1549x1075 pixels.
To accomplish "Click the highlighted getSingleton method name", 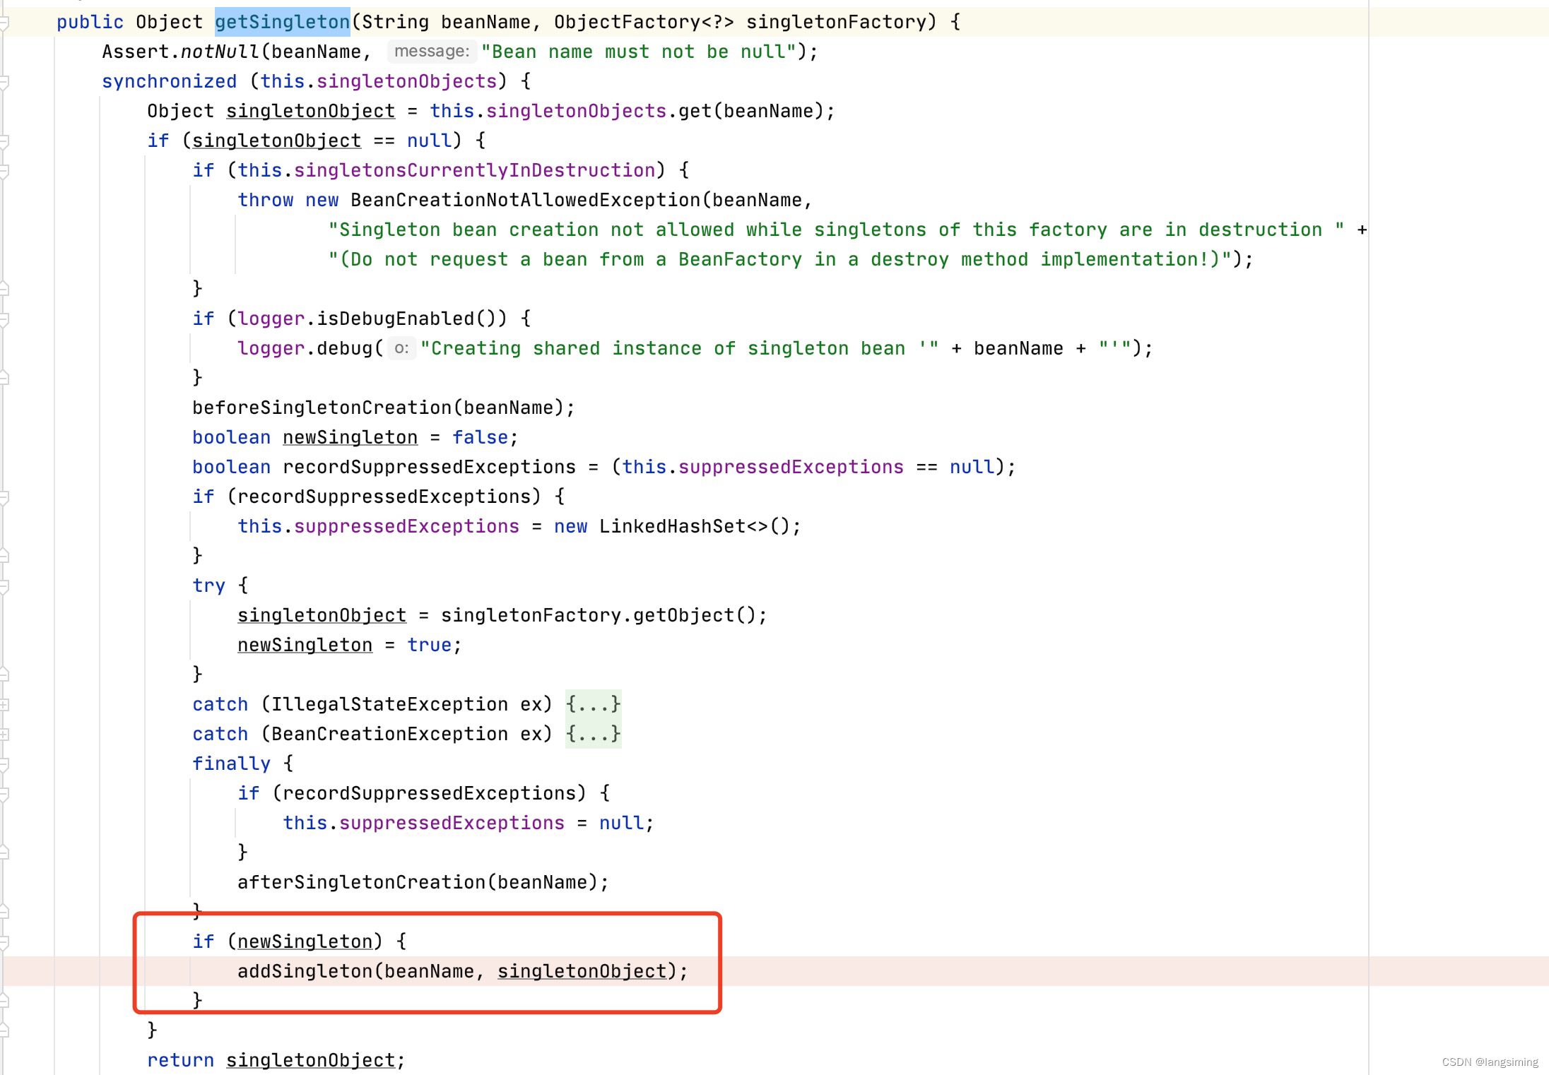I will coord(282,22).
